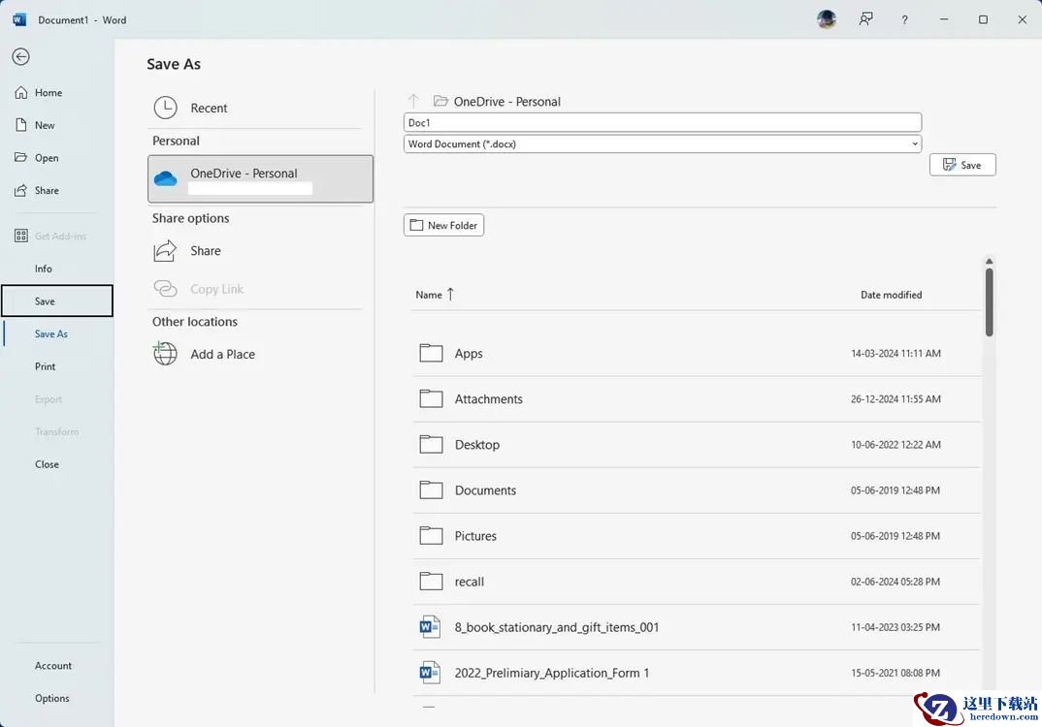Click the Share options arrow icon

[166, 251]
